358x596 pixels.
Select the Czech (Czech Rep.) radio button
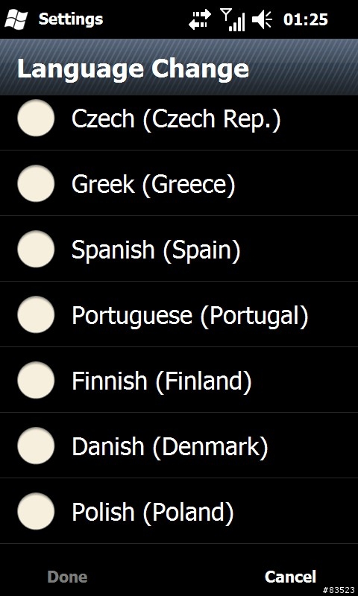click(x=36, y=118)
